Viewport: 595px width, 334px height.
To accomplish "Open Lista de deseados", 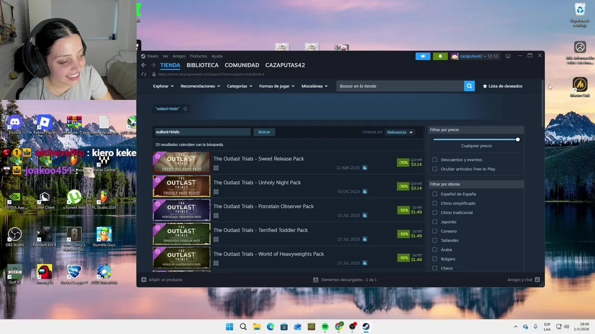I will 502,86.
